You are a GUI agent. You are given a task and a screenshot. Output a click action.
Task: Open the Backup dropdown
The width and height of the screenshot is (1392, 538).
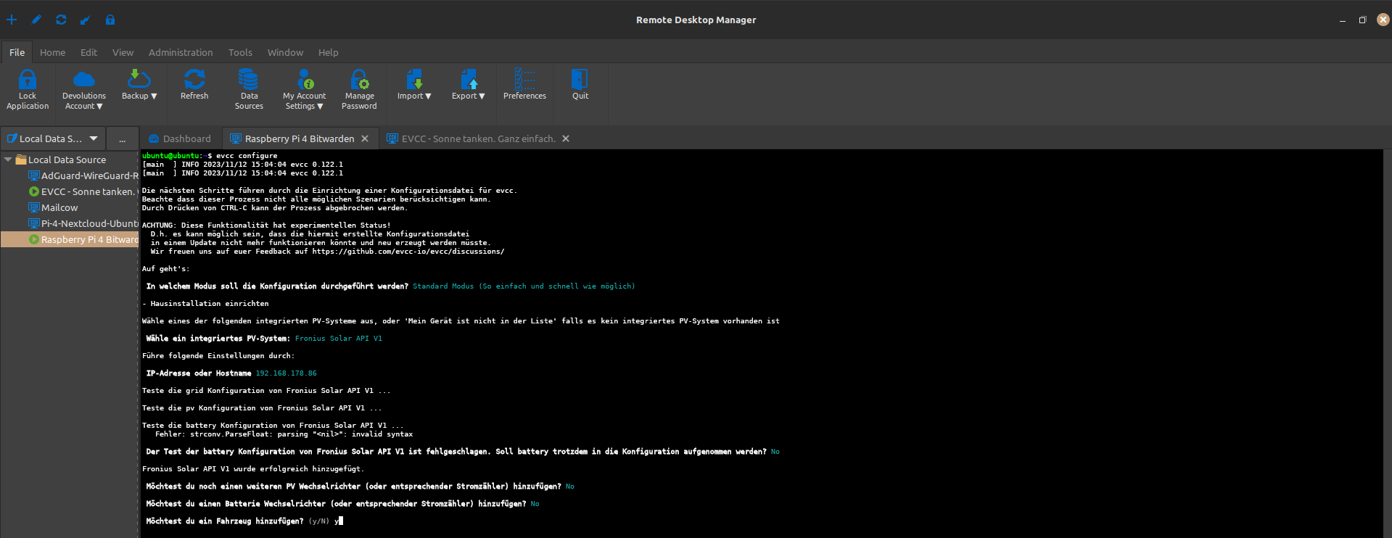(x=139, y=86)
